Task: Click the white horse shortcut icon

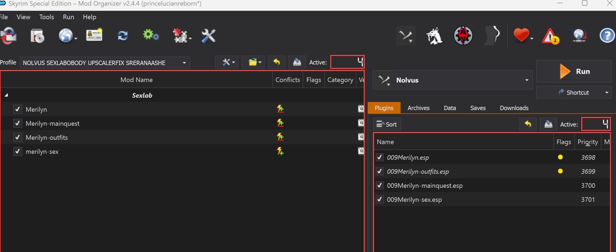Action: (434, 36)
